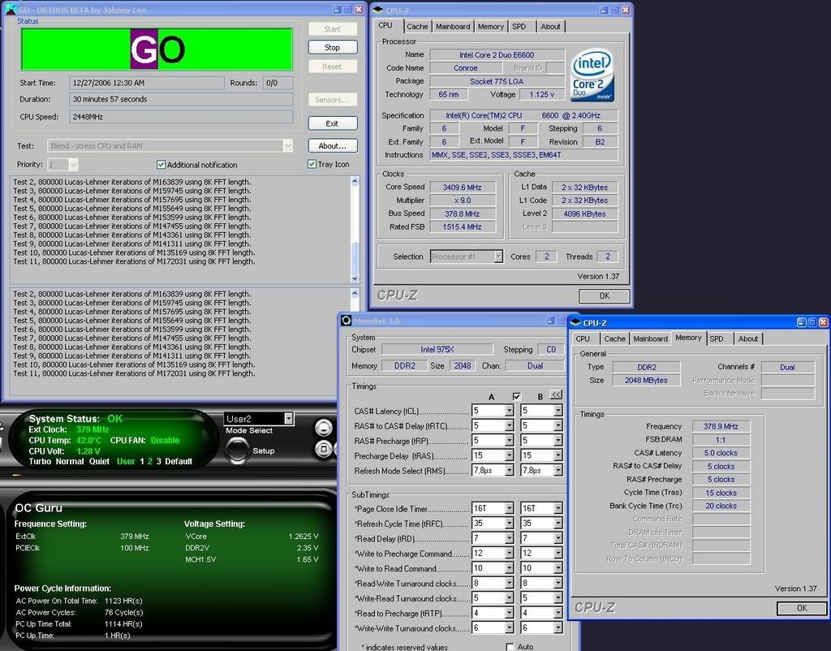Click OK in the CPU-Z Memory window

click(x=802, y=608)
